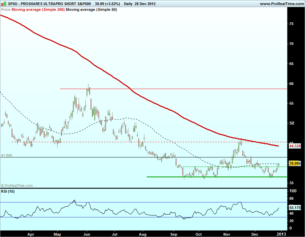
Task: Click the Oct date axis label
Action: click(x=199, y=234)
